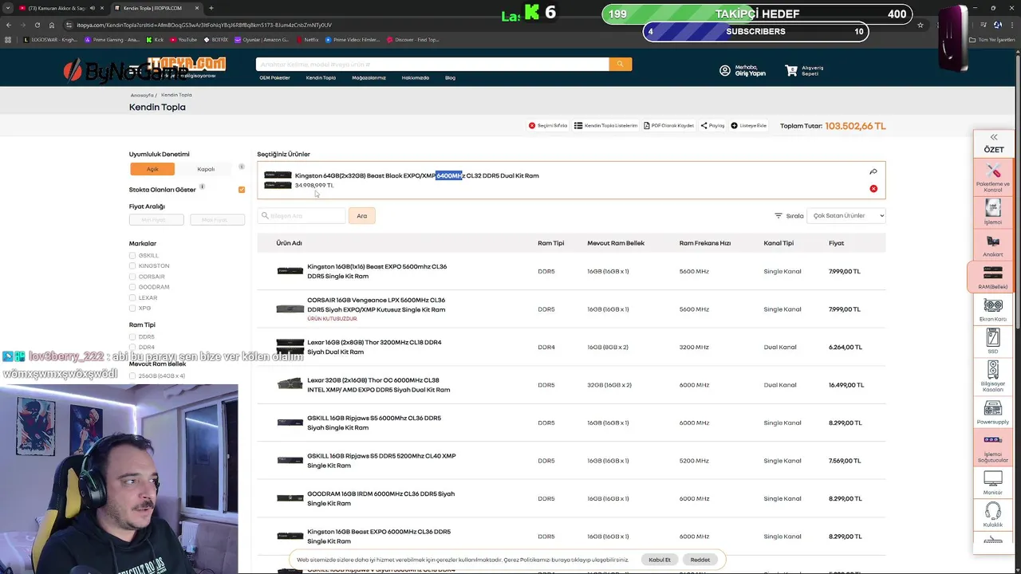Collapse the ÖZET sidebar with double chevron
The height and width of the screenshot is (574, 1021).
[994, 137]
